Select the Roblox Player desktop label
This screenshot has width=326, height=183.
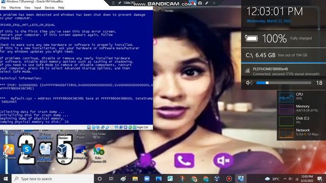pos(80,136)
